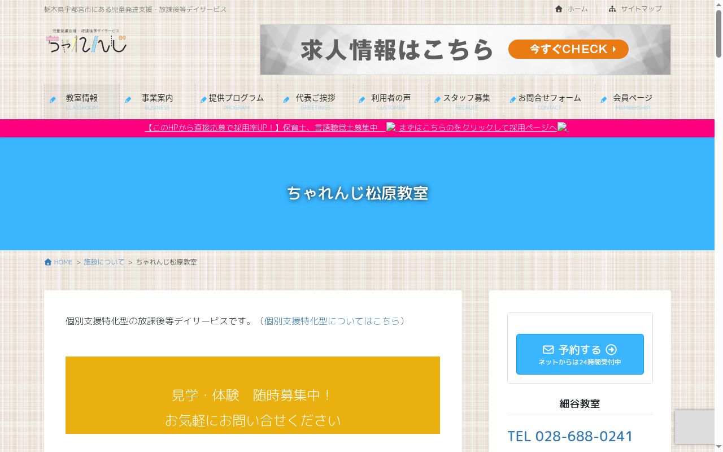Click pencil icon beside 会員ページ
Screen dimensions: 723x452
pyautogui.click(x=604, y=99)
